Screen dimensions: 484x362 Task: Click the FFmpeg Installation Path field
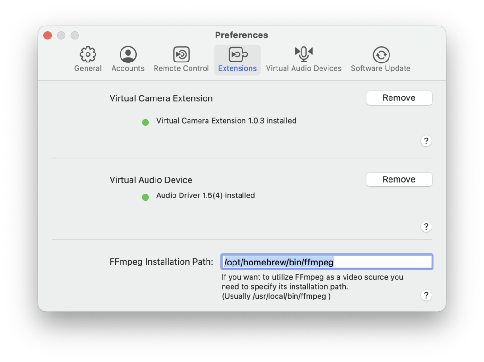(327, 262)
